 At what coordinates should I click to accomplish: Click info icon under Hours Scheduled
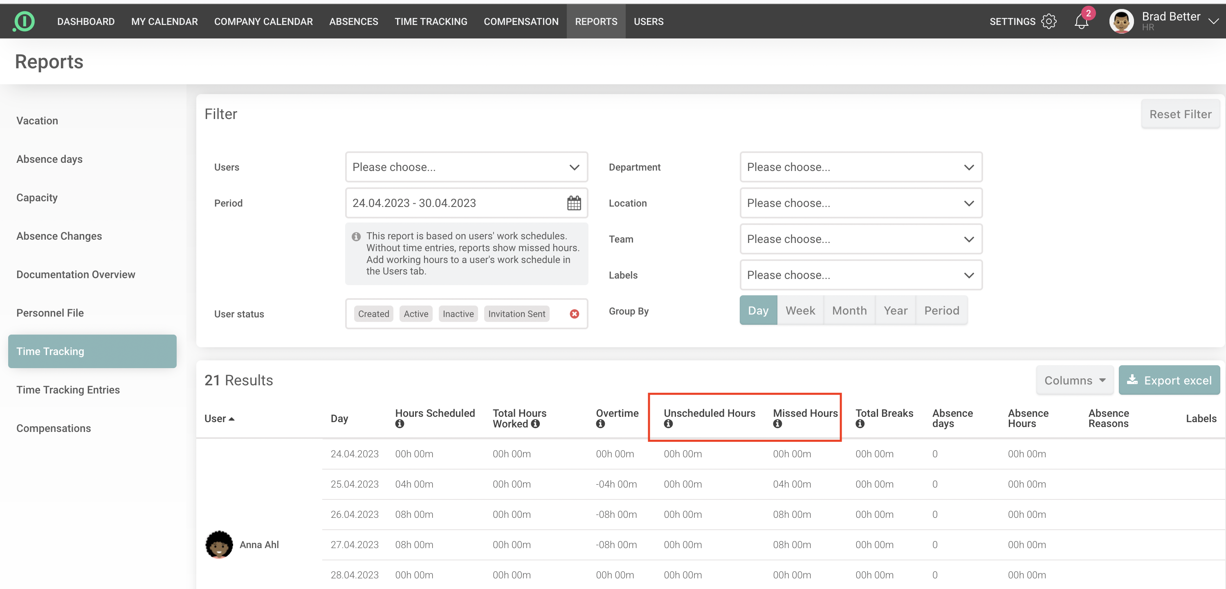(x=399, y=424)
